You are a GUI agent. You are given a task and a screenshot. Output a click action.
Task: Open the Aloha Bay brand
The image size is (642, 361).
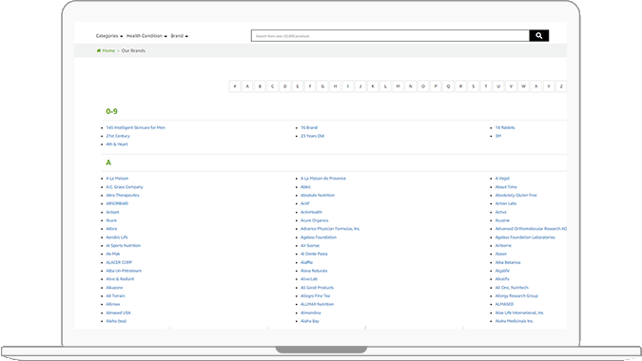tap(310, 321)
